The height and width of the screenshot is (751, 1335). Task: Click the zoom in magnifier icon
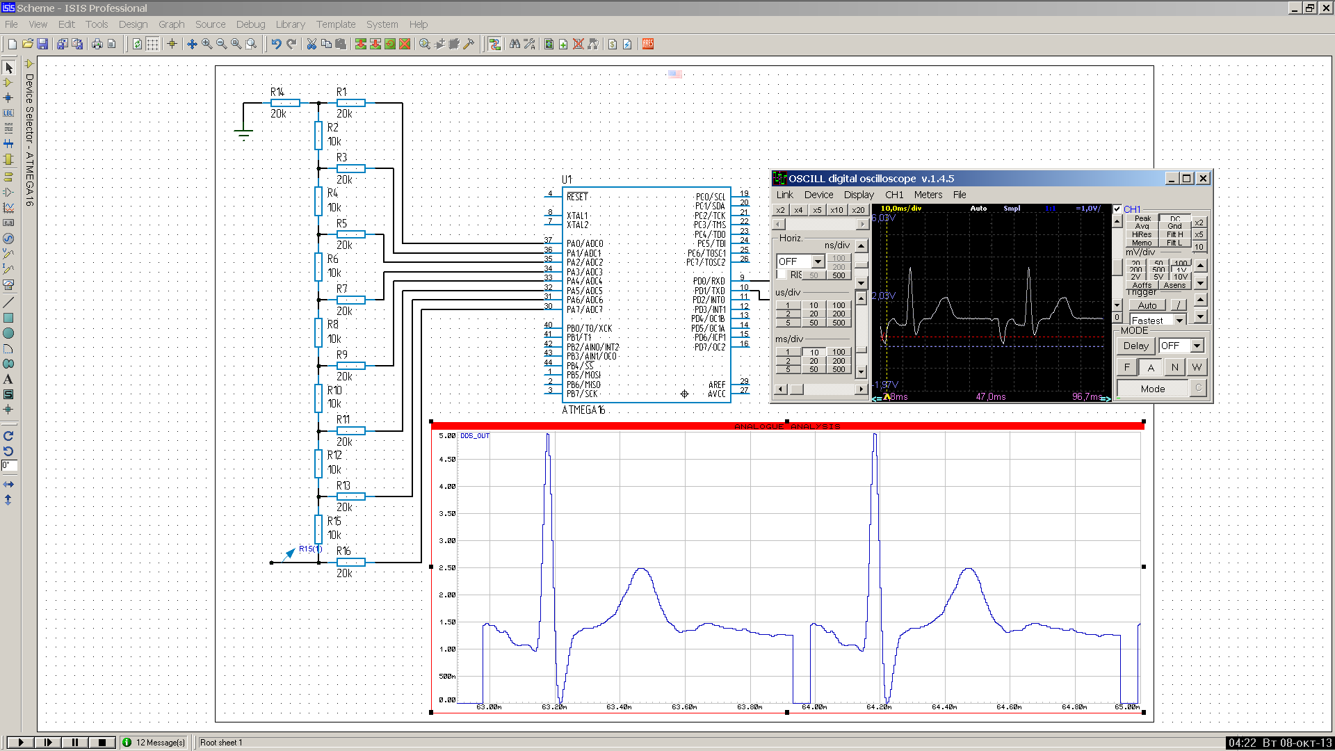[x=207, y=44]
